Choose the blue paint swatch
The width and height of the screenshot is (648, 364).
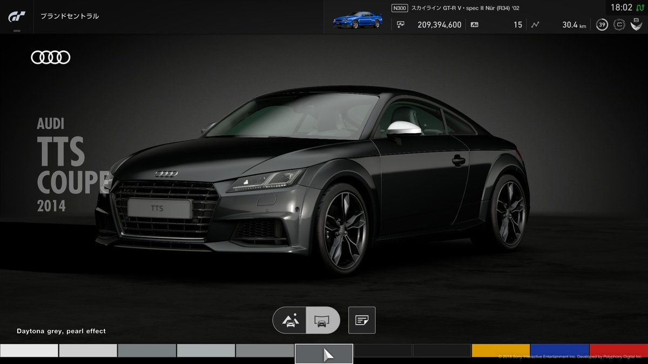tap(559, 351)
